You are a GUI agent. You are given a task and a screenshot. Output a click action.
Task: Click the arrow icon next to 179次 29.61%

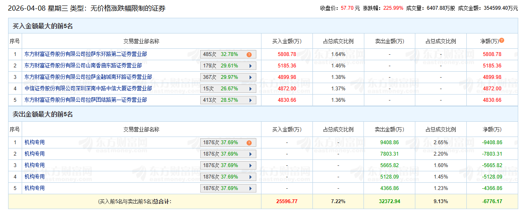click(250, 66)
